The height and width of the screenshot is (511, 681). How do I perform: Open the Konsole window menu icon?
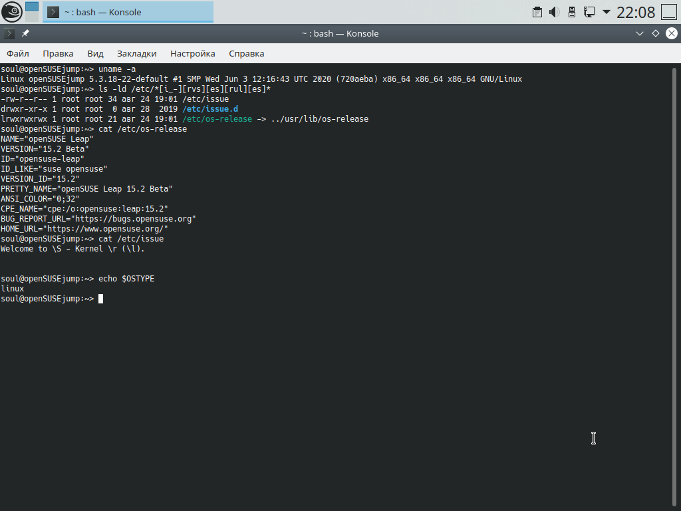pos(9,33)
